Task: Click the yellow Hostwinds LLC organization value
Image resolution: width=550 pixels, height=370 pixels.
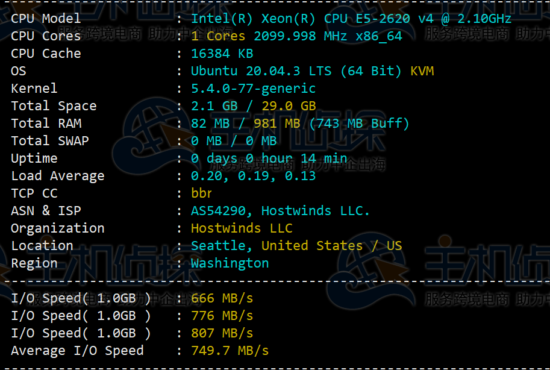Action: [x=242, y=228]
